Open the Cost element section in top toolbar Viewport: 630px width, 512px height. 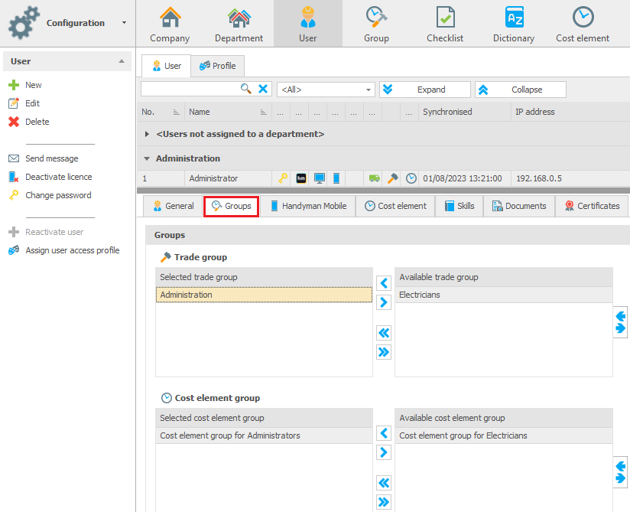pyautogui.click(x=583, y=24)
